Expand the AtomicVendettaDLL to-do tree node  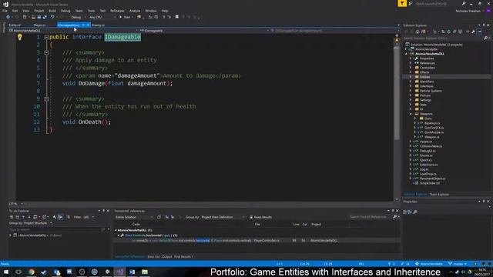[10, 235]
